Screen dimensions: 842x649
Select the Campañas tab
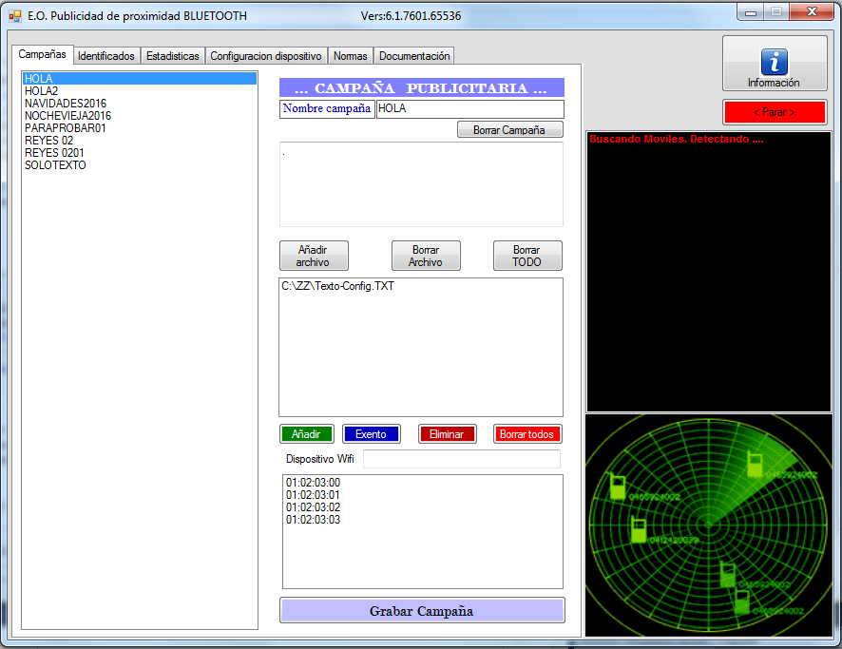coord(43,54)
